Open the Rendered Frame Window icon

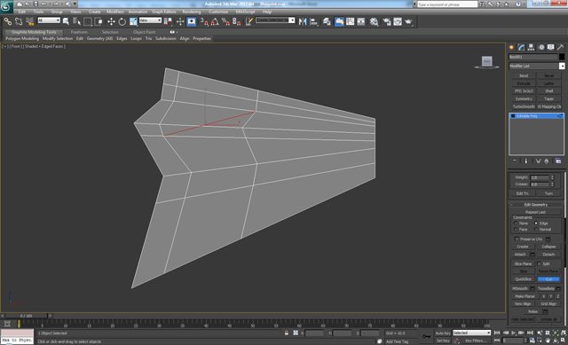[x=398, y=21]
